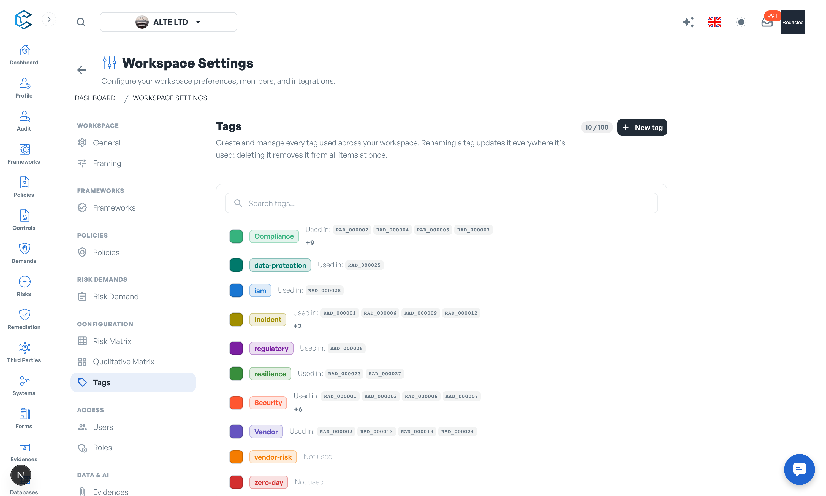Click RAD_000028 reference for iam

click(324, 290)
